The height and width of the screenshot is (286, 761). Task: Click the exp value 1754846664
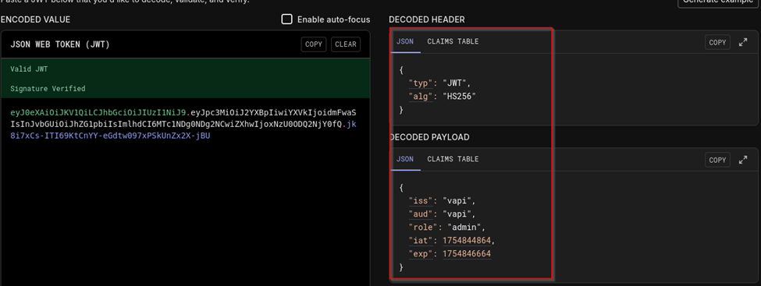pos(467,253)
